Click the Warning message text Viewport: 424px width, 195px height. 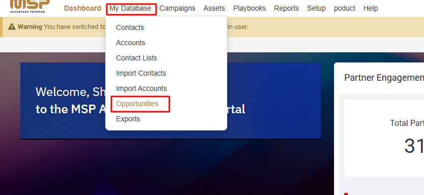tap(133, 27)
